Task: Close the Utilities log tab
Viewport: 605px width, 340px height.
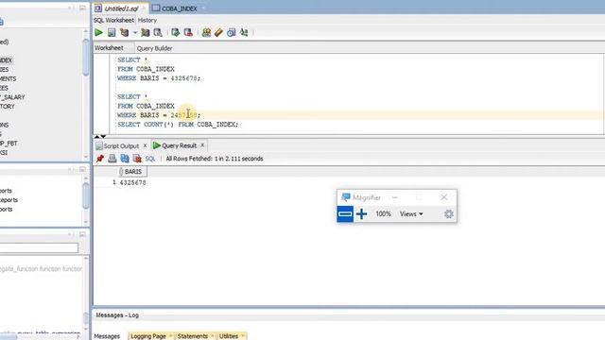Action: coord(243,336)
